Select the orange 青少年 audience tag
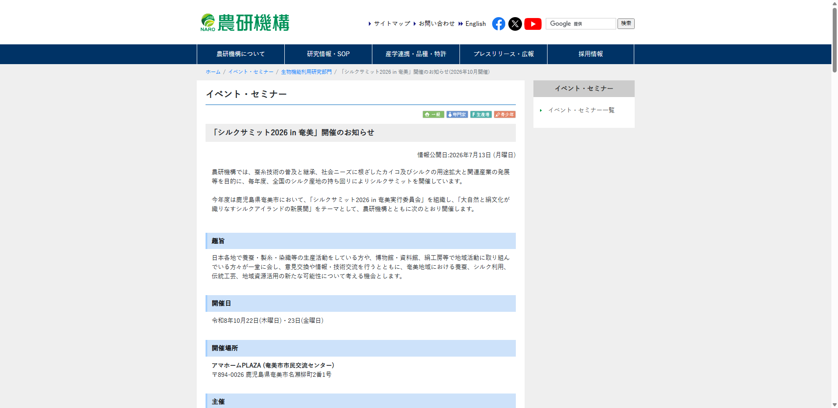 [x=505, y=115]
